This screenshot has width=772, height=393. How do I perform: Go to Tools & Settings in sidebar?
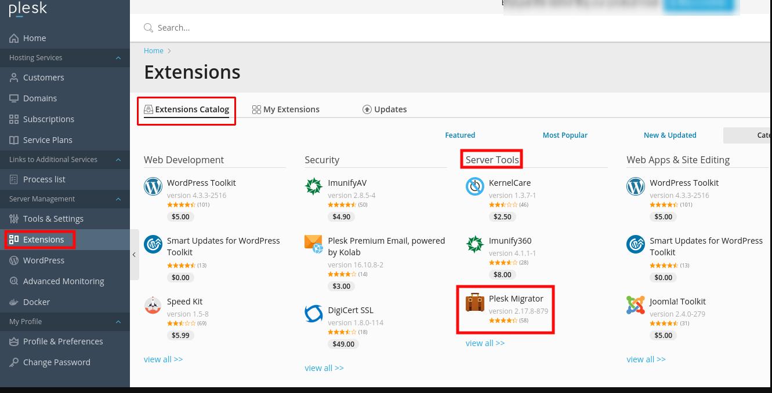click(x=53, y=219)
